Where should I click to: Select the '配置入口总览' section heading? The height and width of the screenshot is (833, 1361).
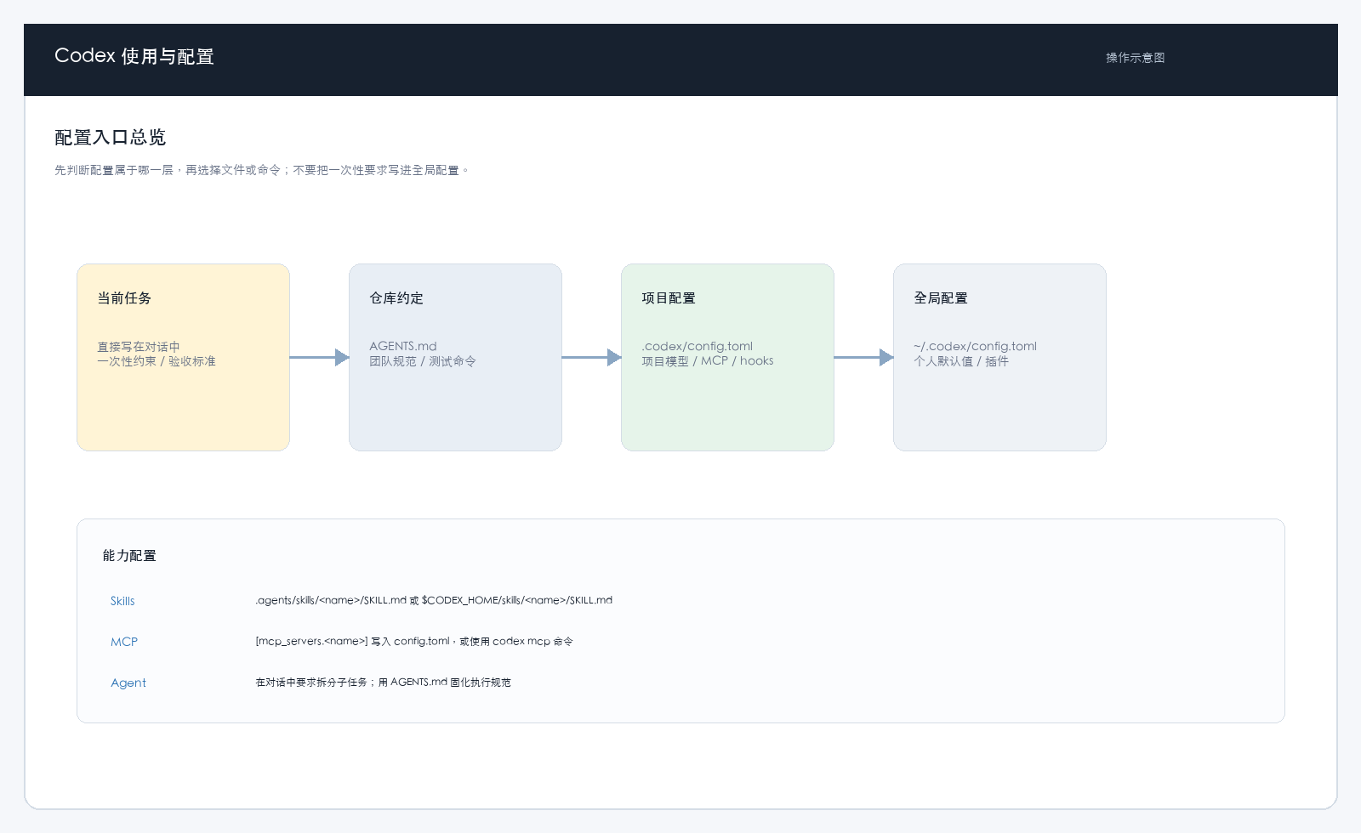[x=110, y=137]
